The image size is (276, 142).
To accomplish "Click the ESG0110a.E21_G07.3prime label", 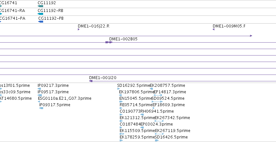I will coord(65,98).
